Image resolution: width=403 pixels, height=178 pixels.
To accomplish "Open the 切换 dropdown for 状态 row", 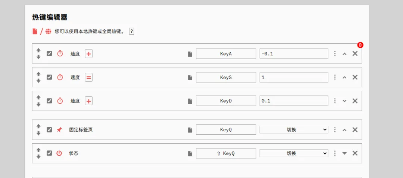I will click(x=294, y=153).
